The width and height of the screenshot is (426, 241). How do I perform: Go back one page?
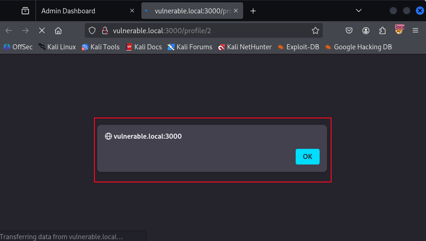9,31
